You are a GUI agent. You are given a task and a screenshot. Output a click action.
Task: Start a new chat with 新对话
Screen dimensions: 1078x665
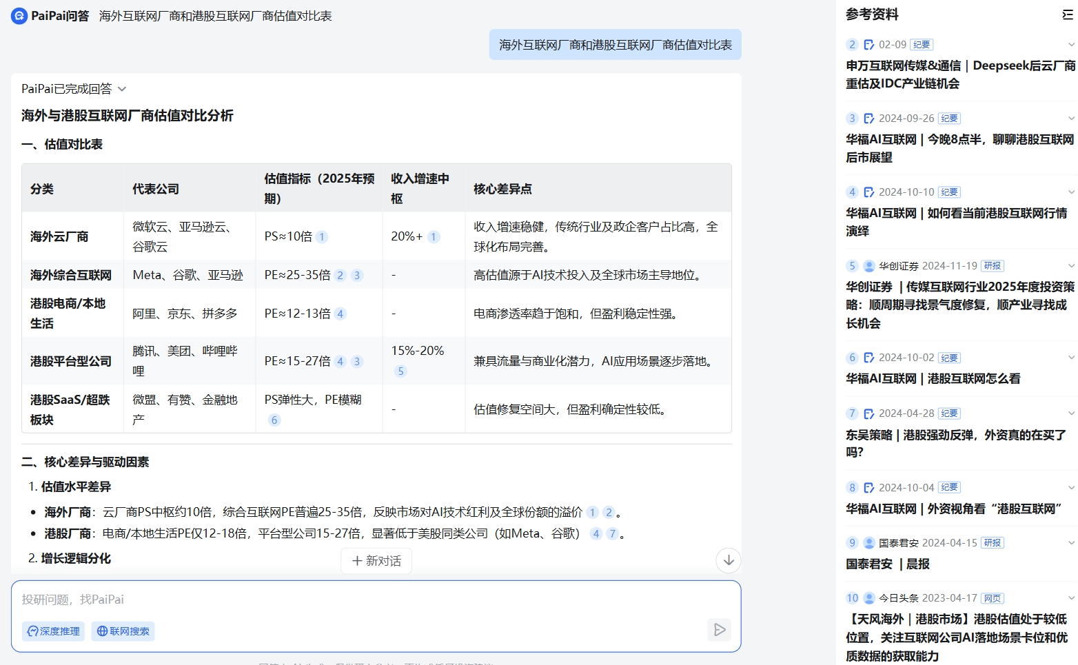tap(376, 561)
